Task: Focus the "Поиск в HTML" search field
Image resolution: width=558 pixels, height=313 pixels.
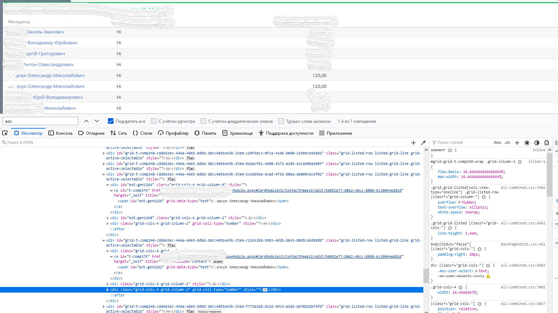Action: [x=204, y=142]
